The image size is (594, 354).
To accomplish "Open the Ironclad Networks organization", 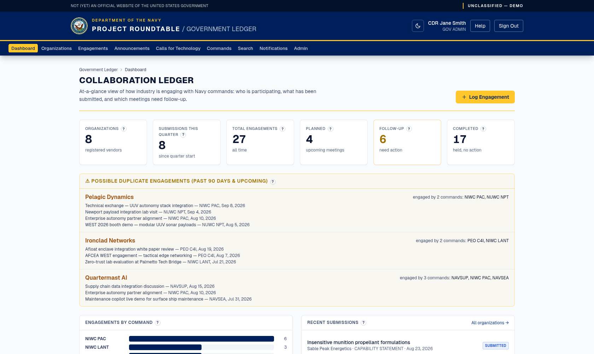I will point(110,240).
